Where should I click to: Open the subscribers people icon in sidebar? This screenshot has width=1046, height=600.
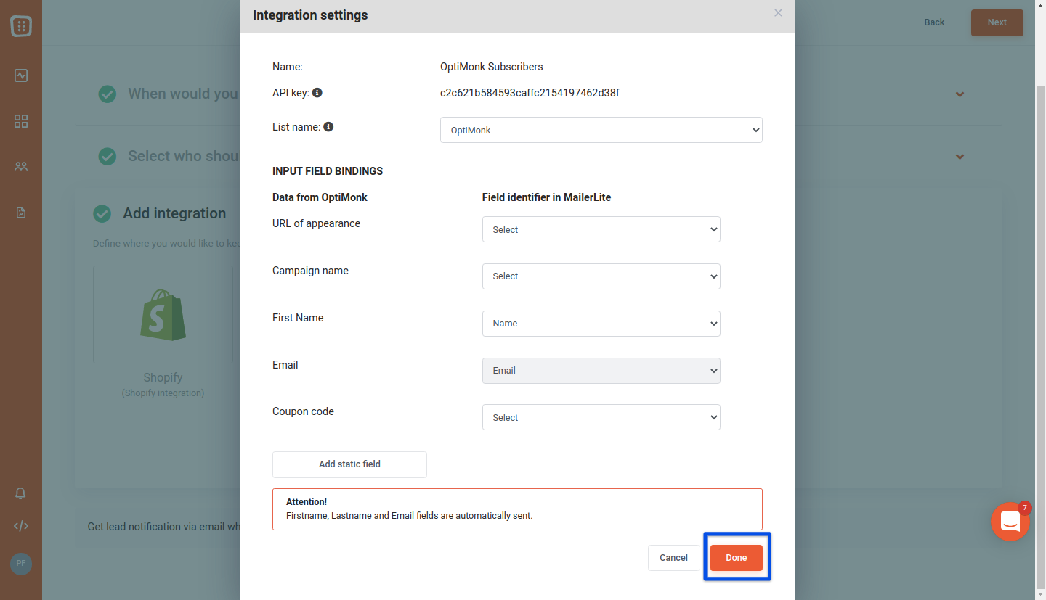(x=21, y=167)
